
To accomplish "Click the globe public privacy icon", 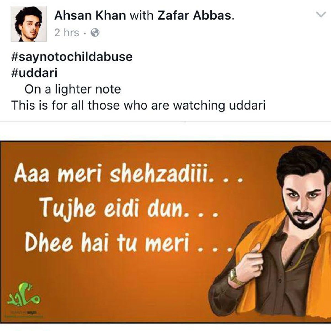I will [95, 33].
